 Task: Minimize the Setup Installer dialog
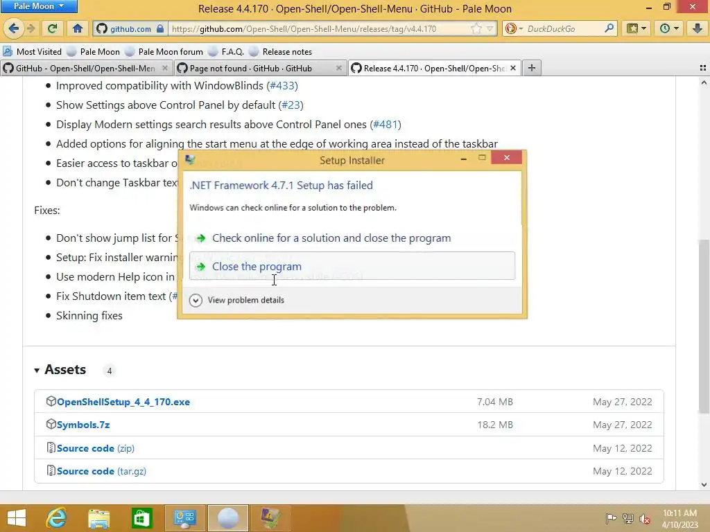point(464,159)
